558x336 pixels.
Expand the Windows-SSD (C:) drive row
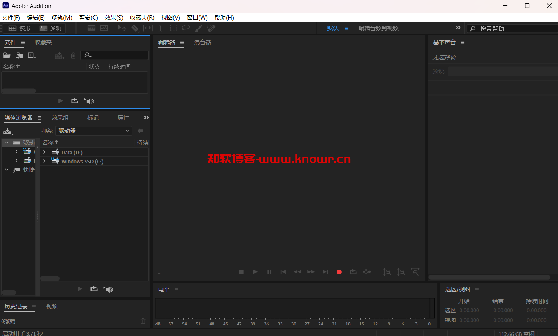(44, 161)
